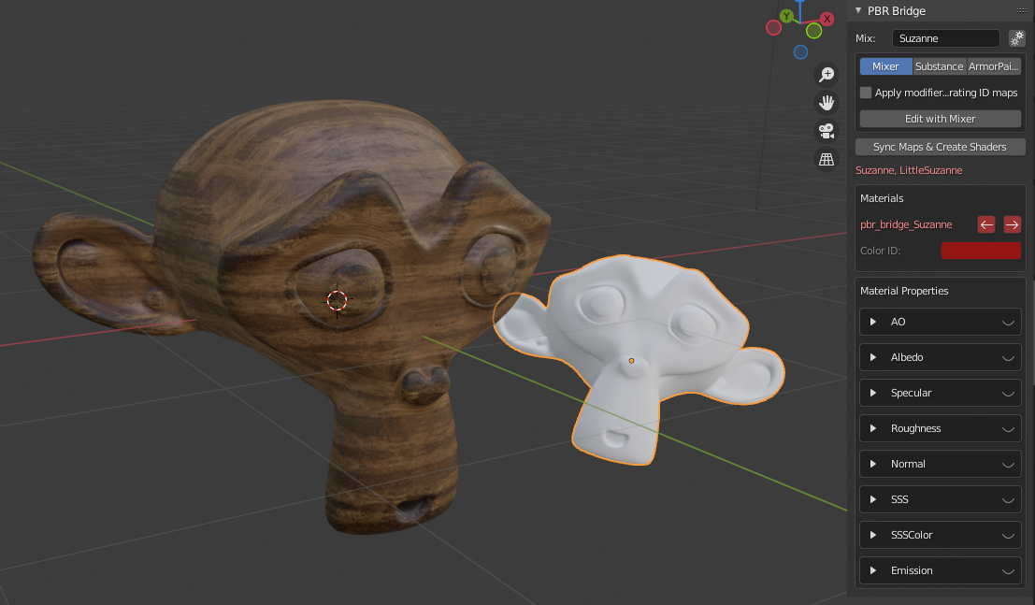Viewport: 1035px width, 605px height.
Task: Expand the Specular property section
Action: coord(873,393)
